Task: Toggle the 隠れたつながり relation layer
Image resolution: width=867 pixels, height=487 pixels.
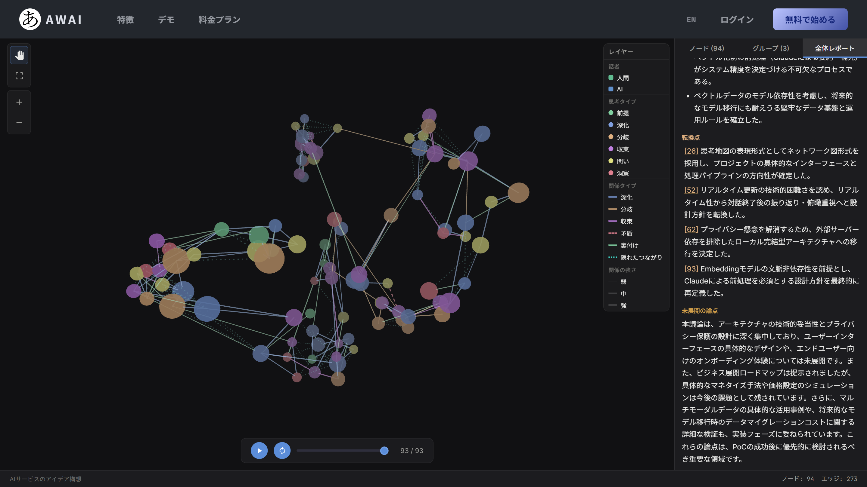Action: pos(635,257)
